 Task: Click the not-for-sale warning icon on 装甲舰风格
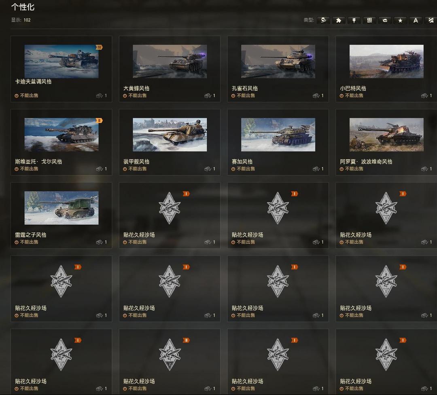[125, 169]
